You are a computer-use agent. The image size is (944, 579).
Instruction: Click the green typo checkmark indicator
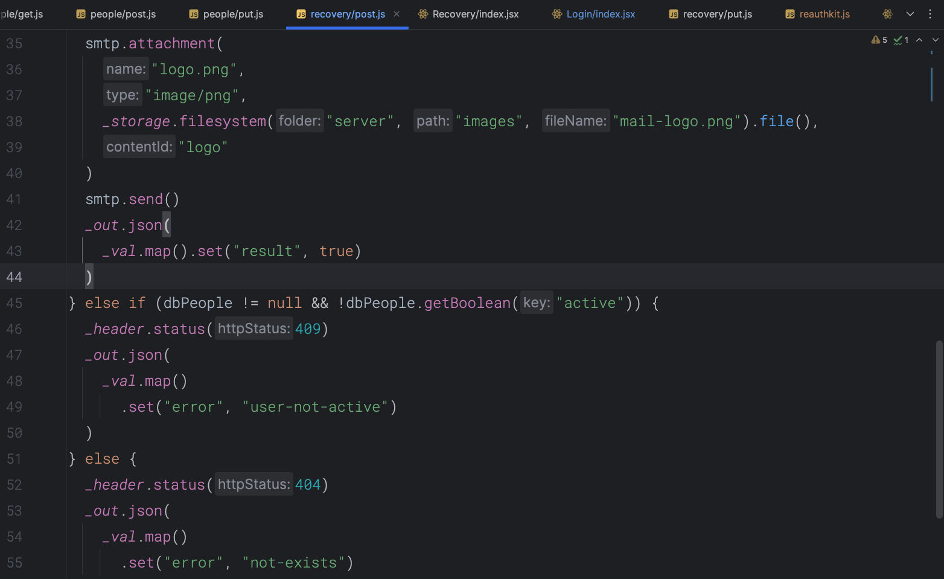pyautogui.click(x=901, y=40)
